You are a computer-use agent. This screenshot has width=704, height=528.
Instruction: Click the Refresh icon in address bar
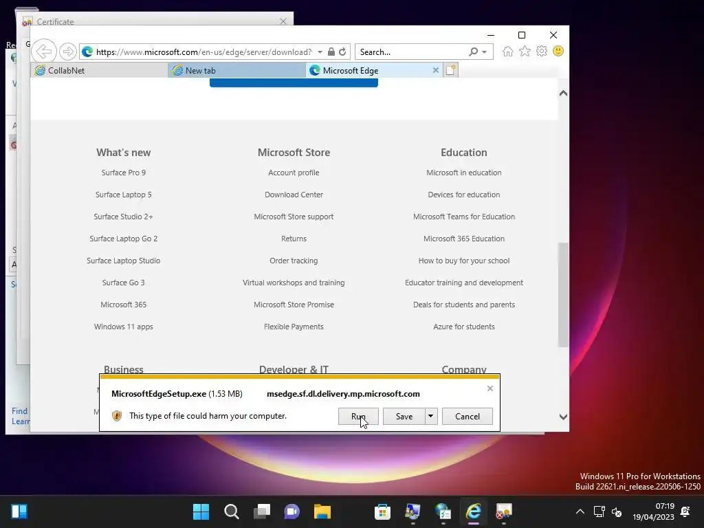point(342,52)
